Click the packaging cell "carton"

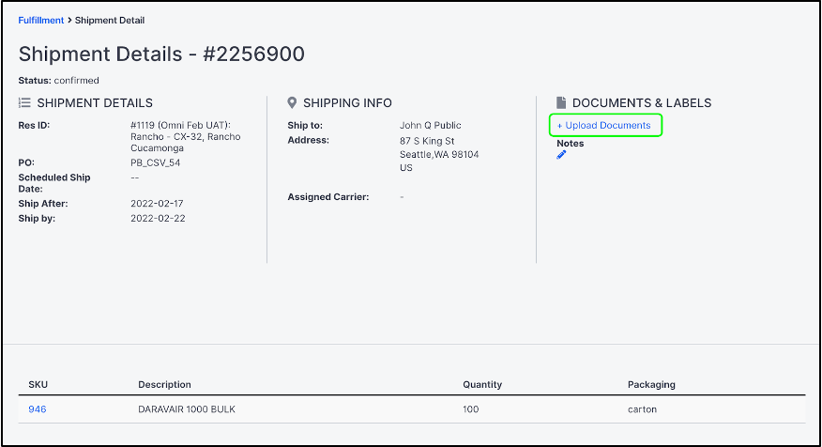tap(642, 409)
